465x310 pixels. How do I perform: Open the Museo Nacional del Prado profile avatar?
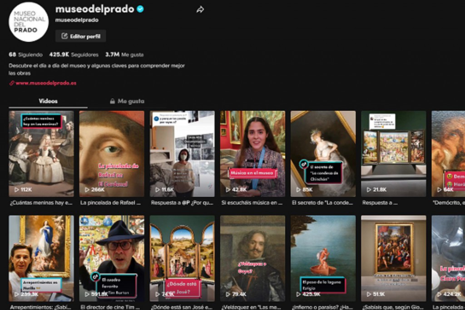(29, 22)
